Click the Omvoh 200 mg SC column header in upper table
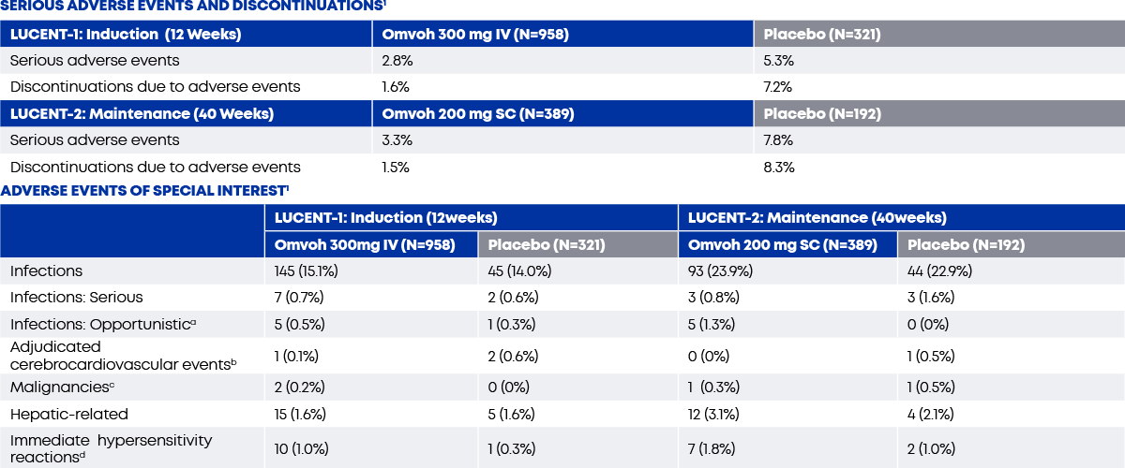Viewport: 1125px width, 468px height. click(473, 114)
